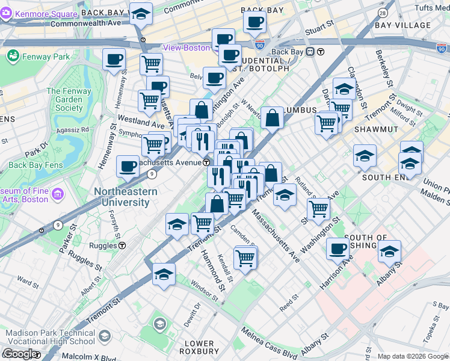The height and width of the screenshot is (361, 450).
Task: Click the Route 28 shield
Action: coord(383,13)
